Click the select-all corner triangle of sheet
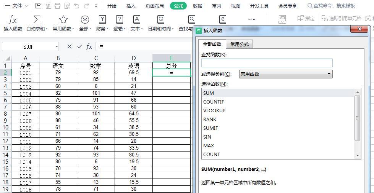374x193 pixels. tap(8, 59)
